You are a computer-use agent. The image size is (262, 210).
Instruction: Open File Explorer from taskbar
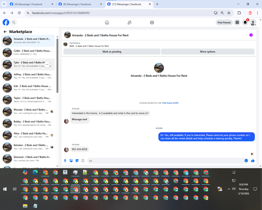pyautogui.click(x=25, y=206)
